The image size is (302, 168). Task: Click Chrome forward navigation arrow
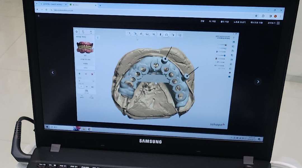pos(42,10)
